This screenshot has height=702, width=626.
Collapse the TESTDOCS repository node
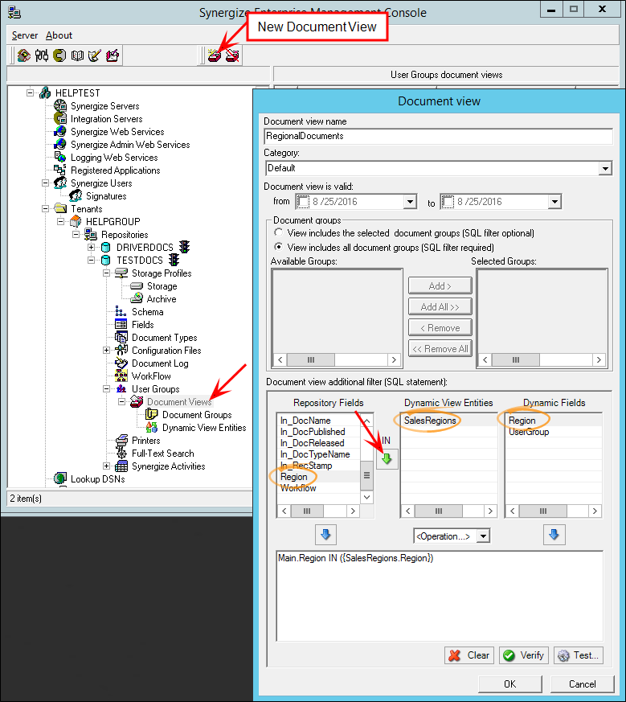point(92,260)
